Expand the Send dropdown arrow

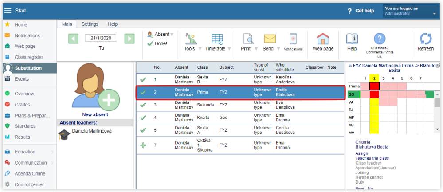tap(278, 49)
